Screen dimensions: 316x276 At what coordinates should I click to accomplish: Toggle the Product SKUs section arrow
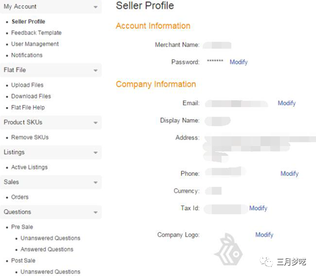tap(95, 123)
